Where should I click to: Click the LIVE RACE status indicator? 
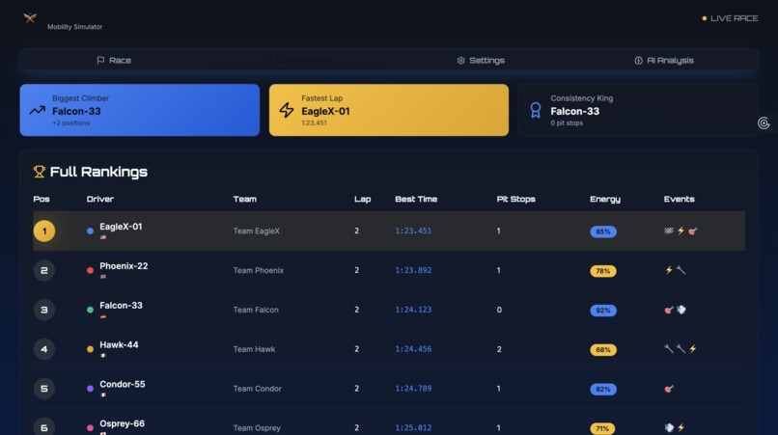(x=730, y=18)
